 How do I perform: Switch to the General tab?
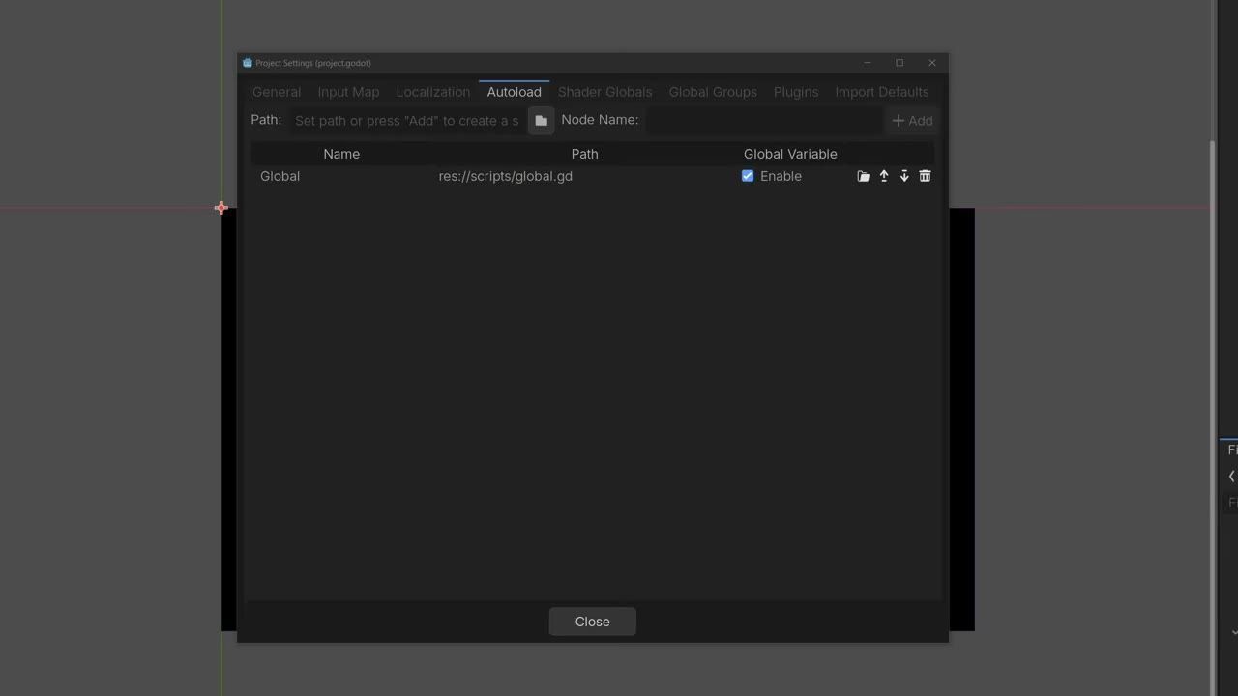(x=277, y=92)
